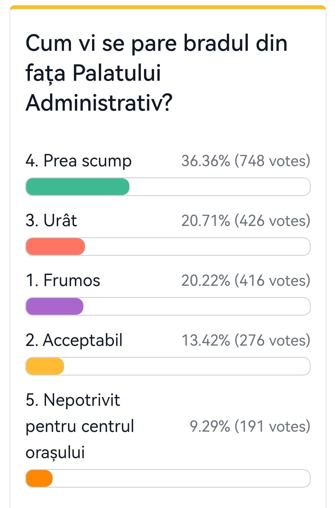
Task: Click the empty part of the Urât bar
Action: tap(198, 247)
